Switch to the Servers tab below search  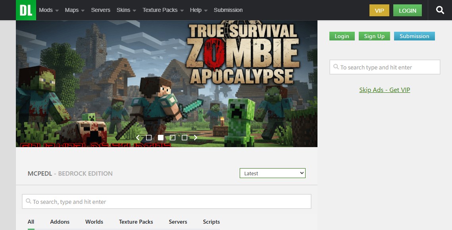click(178, 222)
